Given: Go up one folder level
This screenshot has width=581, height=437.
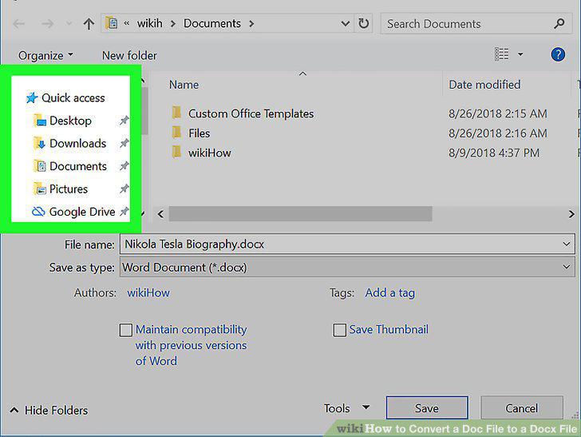Looking at the screenshot, I should (89, 24).
